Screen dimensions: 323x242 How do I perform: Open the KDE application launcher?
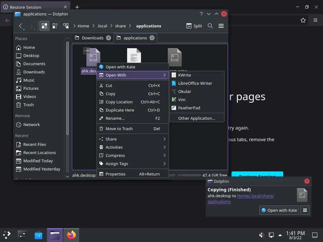7,235
